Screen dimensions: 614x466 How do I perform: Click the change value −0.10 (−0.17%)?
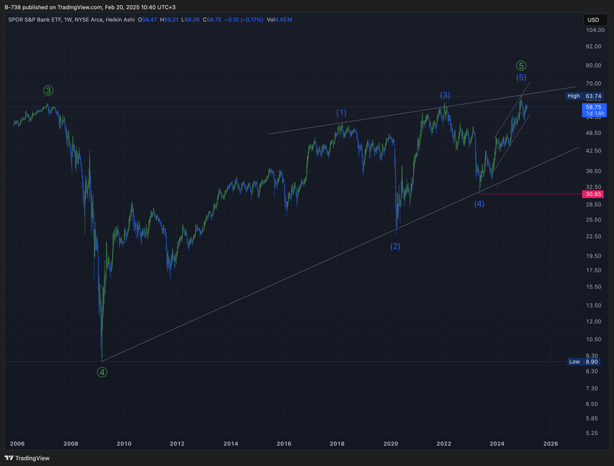pyautogui.click(x=244, y=20)
